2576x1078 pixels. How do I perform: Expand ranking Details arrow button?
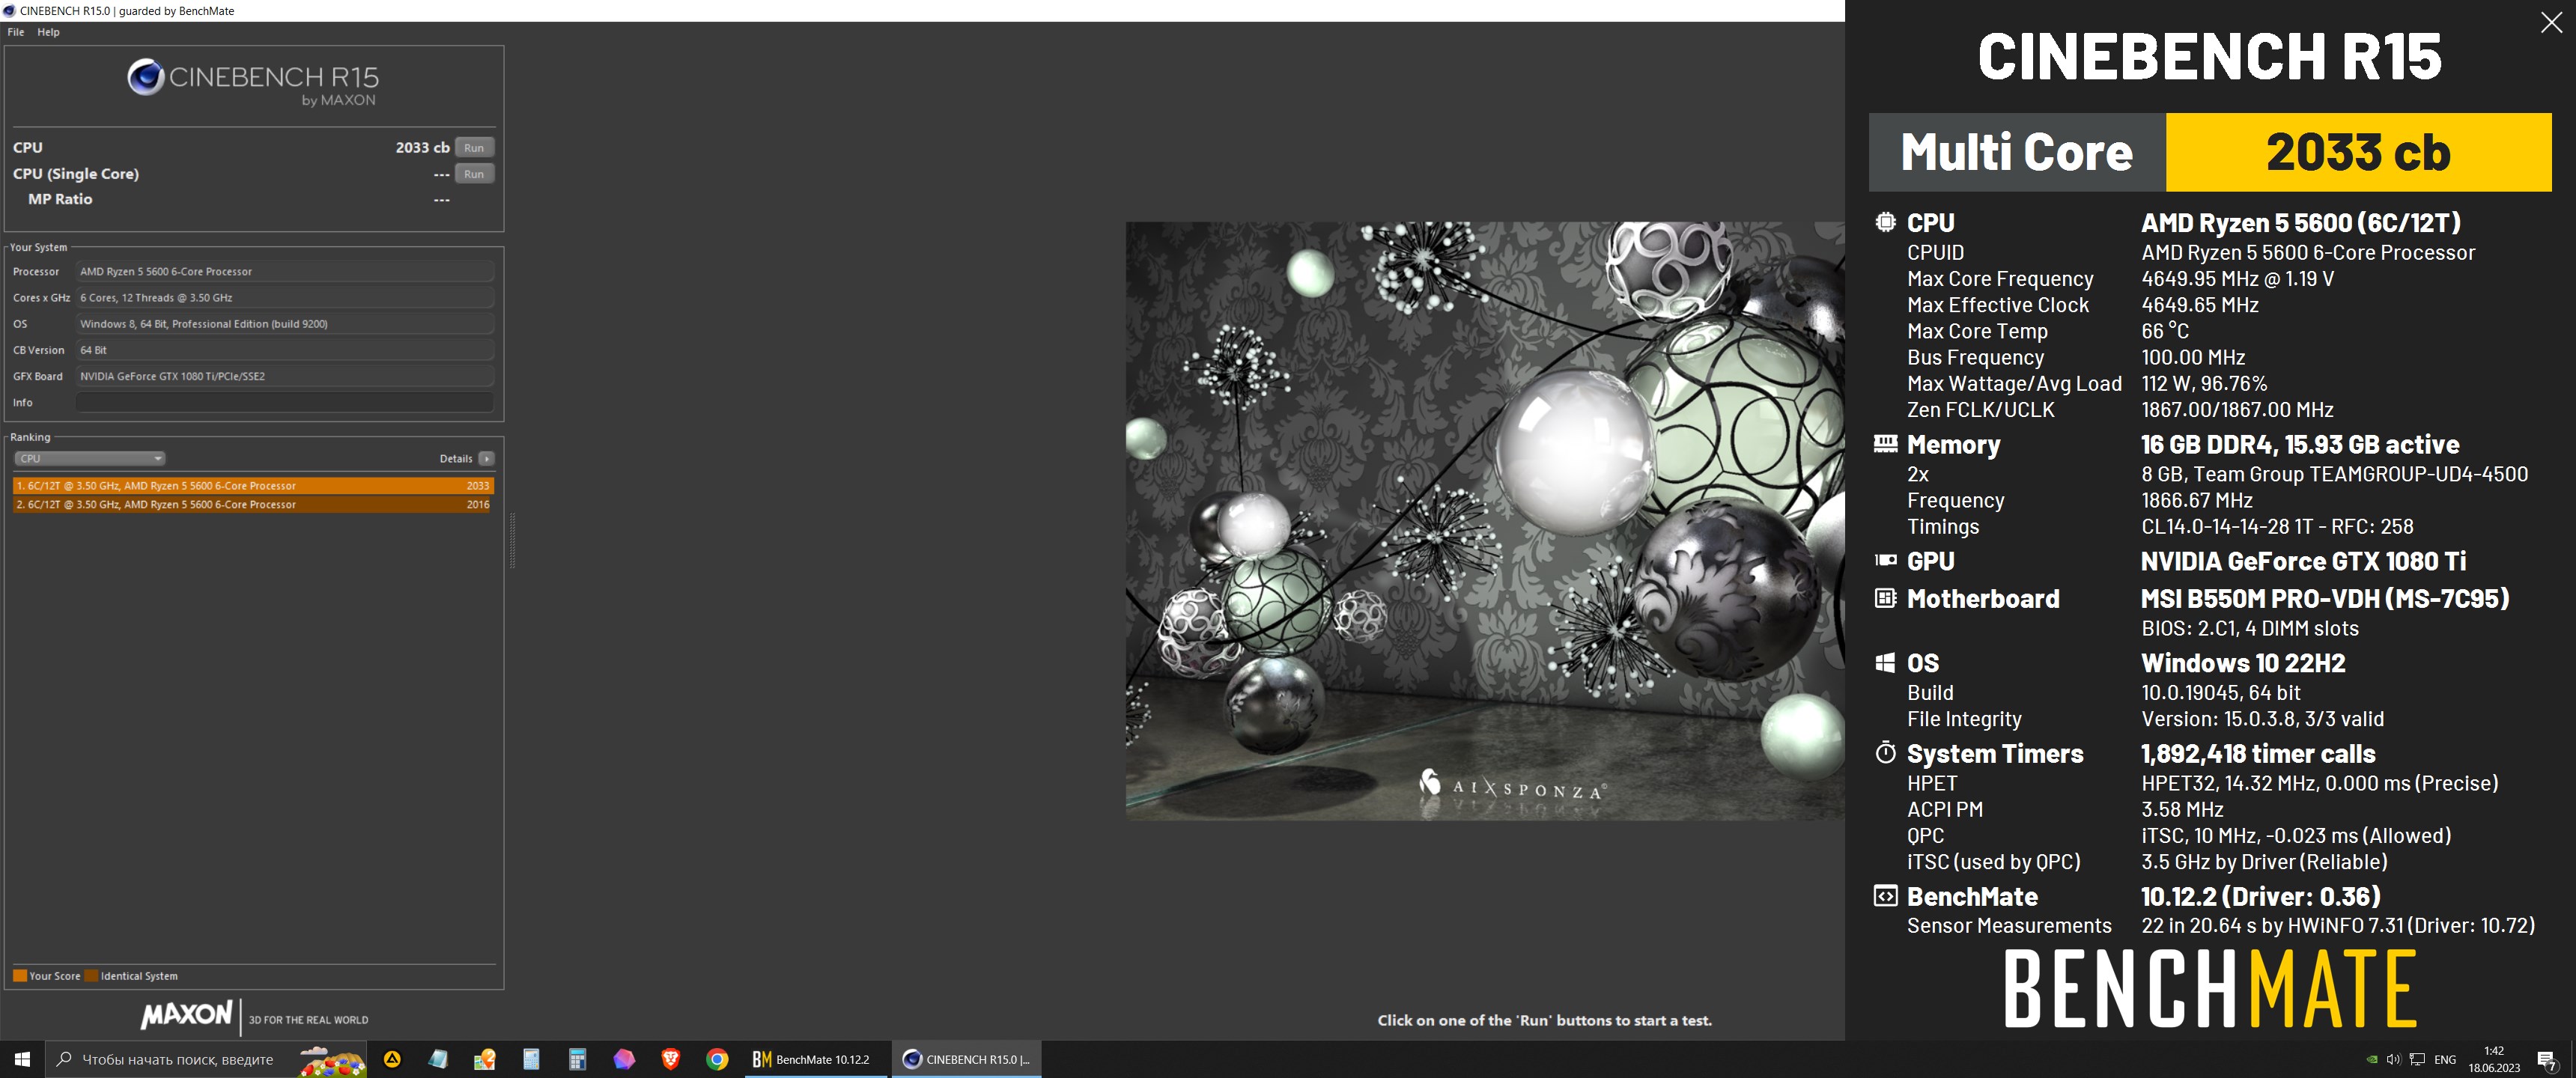coord(486,458)
